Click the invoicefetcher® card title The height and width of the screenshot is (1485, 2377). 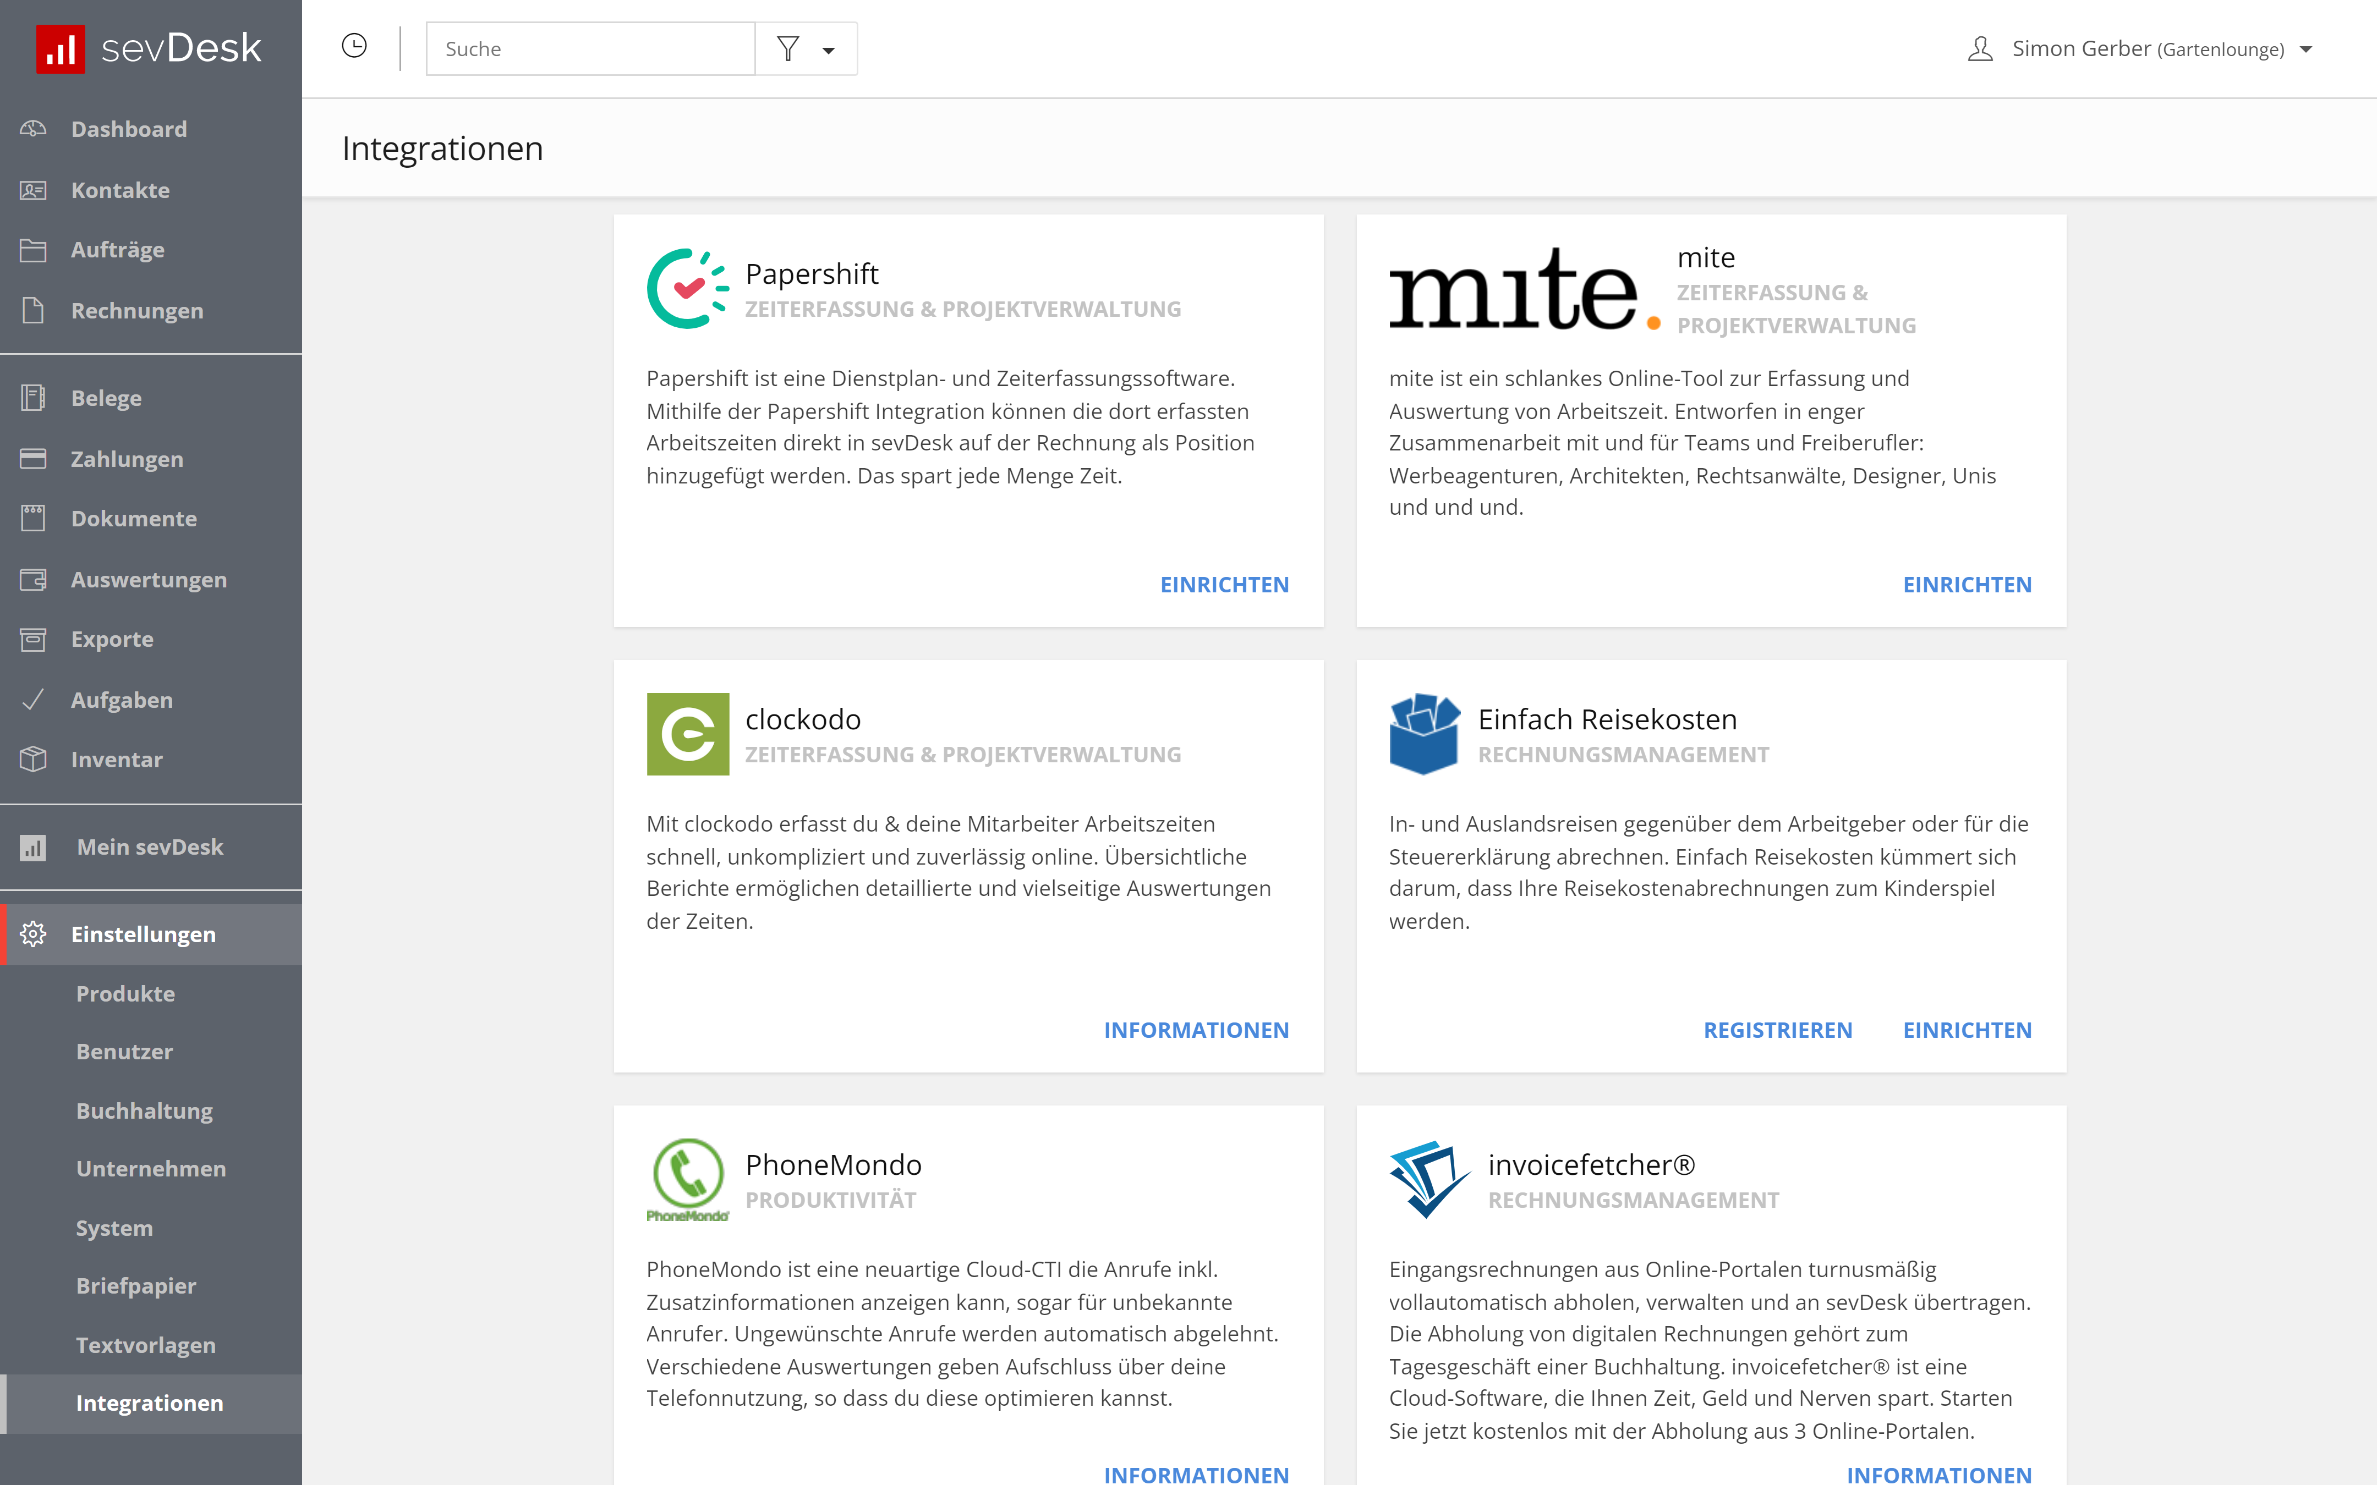point(1591,1165)
